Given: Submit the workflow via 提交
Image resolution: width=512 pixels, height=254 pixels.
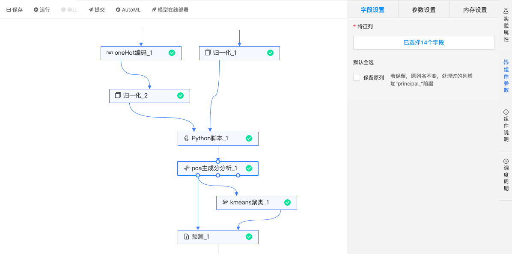Looking at the screenshot, I should pos(97,10).
